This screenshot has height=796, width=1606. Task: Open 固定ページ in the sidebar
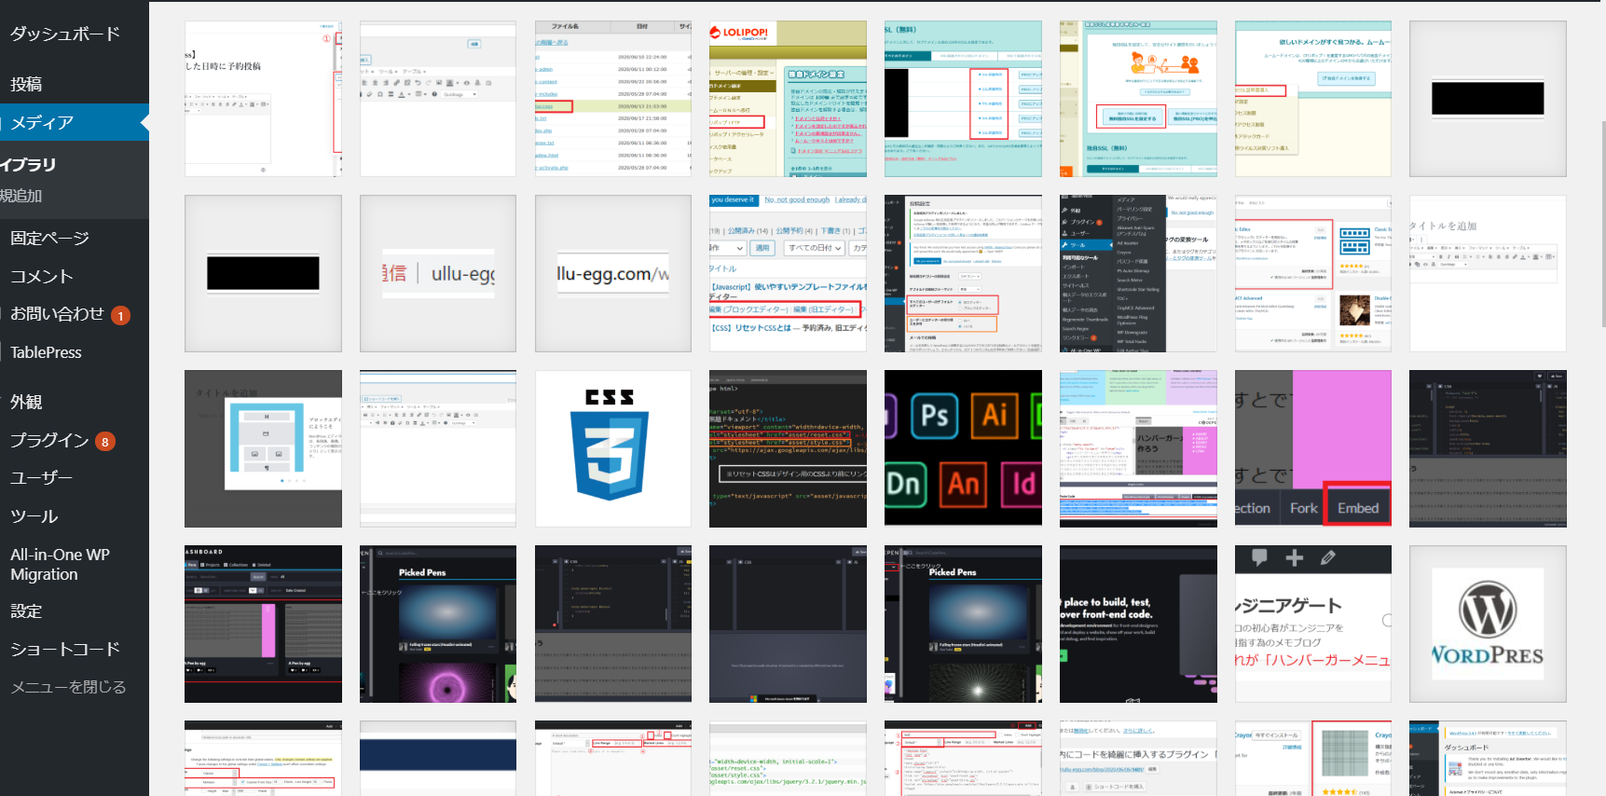coord(49,238)
